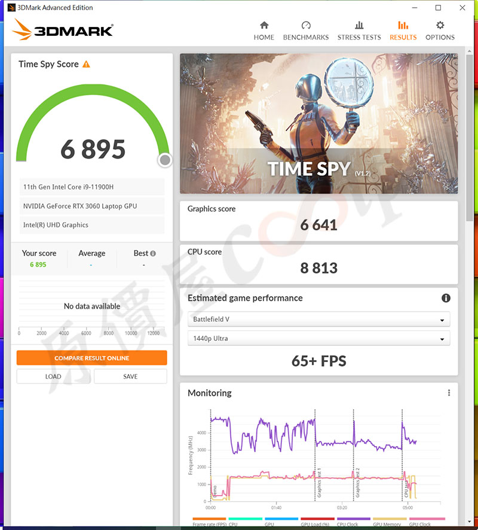The width and height of the screenshot is (478, 530).
Task: Go to the Home section
Action: coord(263,31)
